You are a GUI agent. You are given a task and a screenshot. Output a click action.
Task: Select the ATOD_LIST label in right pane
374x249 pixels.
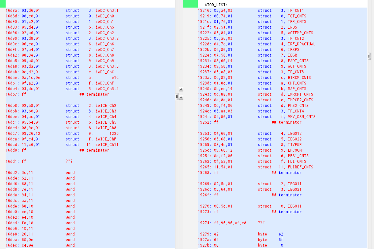(216, 5)
